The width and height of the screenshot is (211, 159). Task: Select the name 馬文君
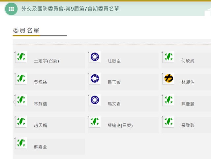(x=114, y=104)
